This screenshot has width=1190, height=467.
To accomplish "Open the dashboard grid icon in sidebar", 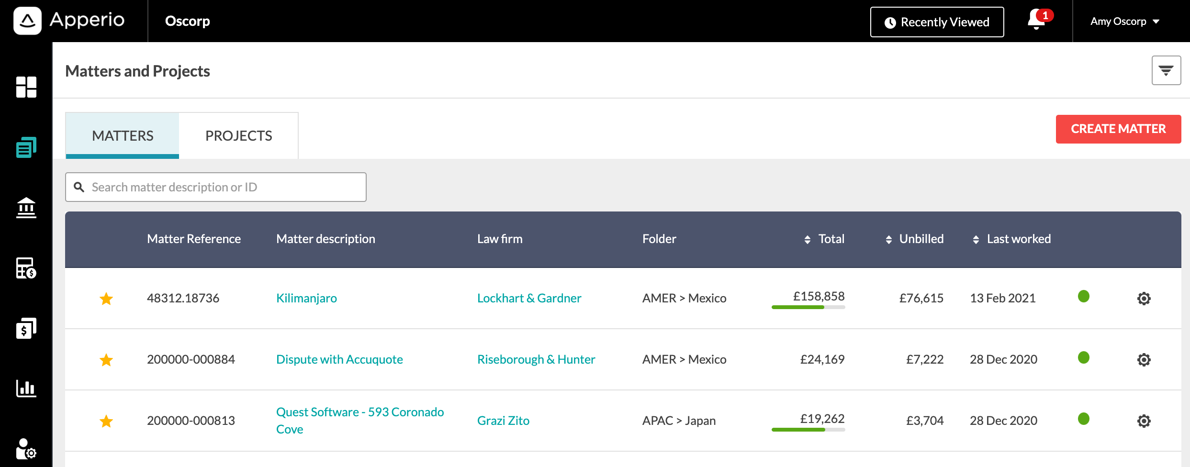I will (x=26, y=87).
